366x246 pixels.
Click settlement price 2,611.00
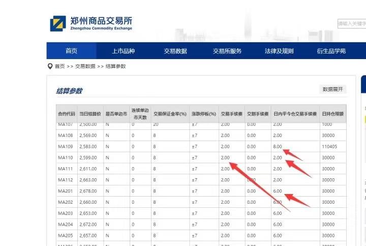pos(88,169)
